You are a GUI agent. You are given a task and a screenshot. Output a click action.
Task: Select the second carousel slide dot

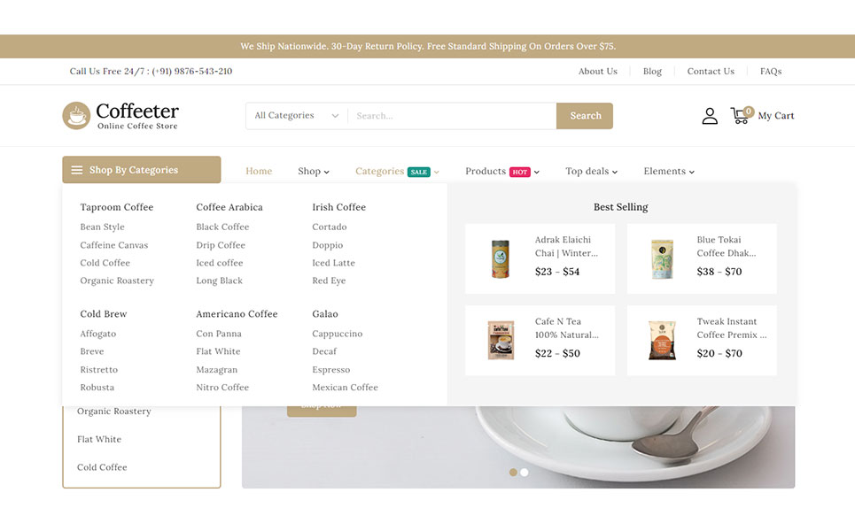point(524,473)
